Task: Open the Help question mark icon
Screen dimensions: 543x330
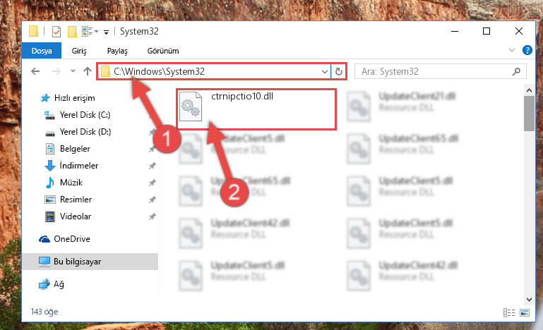Action: pyautogui.click(x=527, y=50)
